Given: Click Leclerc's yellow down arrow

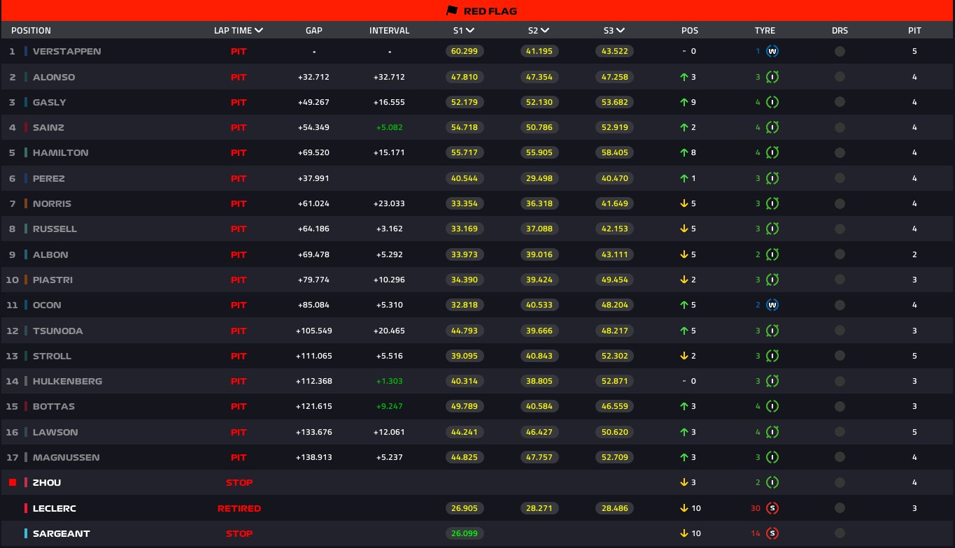Looking at the screenshot, I should [684, 508].
